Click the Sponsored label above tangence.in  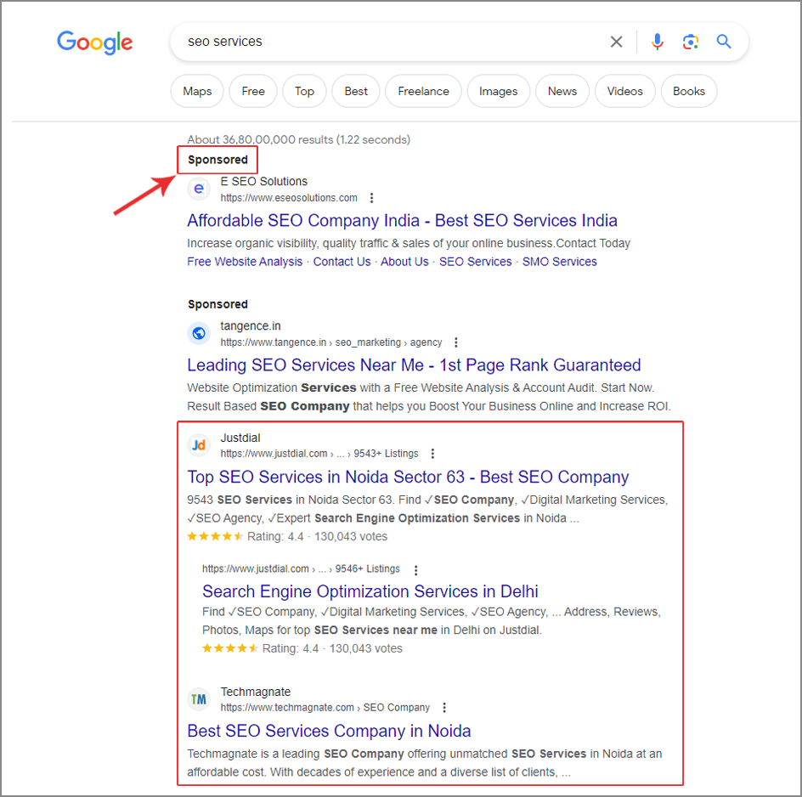coord(217,304)
